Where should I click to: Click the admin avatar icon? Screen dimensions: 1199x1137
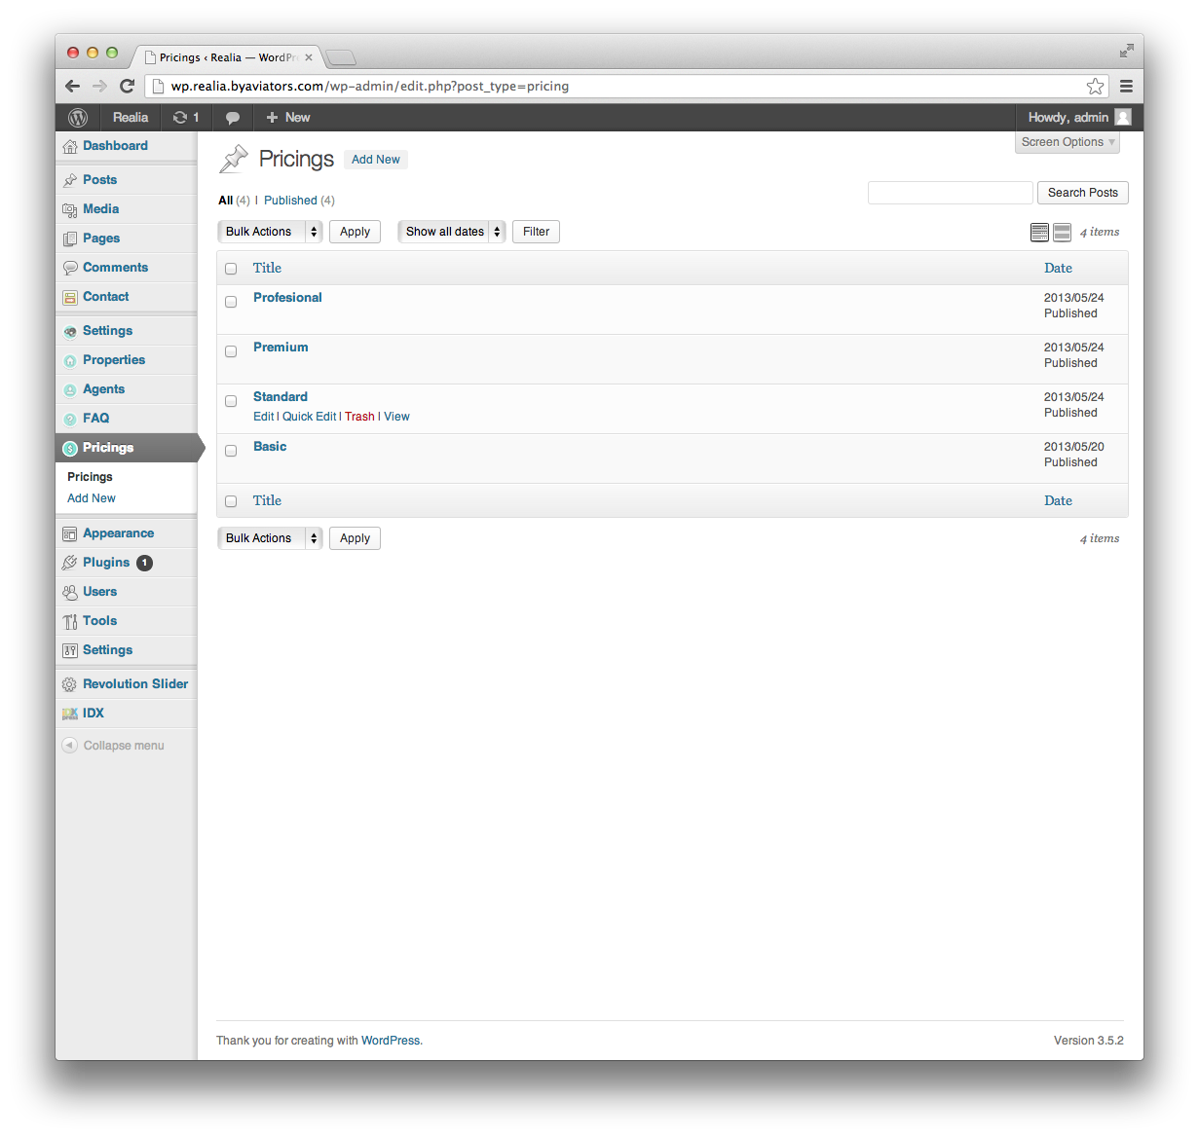[x=1123, y=118]
